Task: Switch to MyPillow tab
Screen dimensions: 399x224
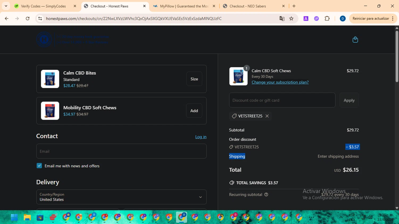Action: coord(184,6)
